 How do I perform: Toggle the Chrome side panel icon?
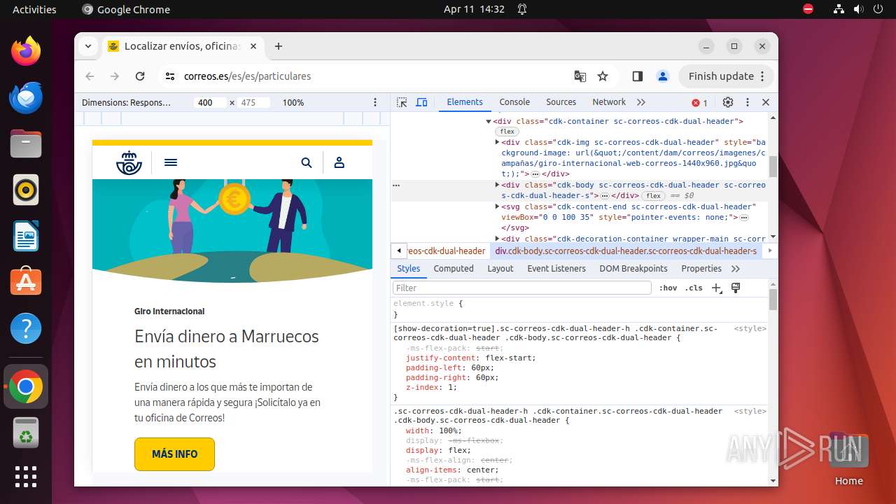tap(638, 76)
